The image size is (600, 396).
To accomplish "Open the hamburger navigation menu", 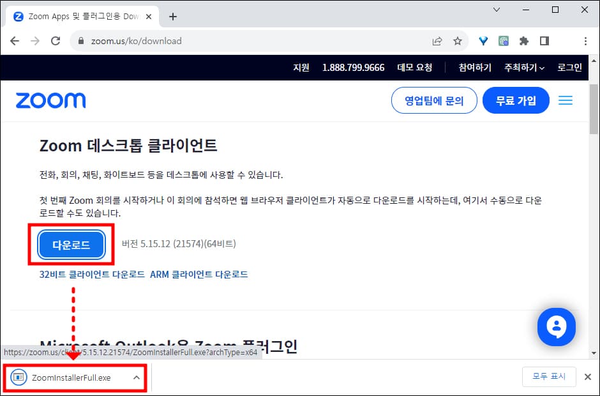I will [566, 100].
